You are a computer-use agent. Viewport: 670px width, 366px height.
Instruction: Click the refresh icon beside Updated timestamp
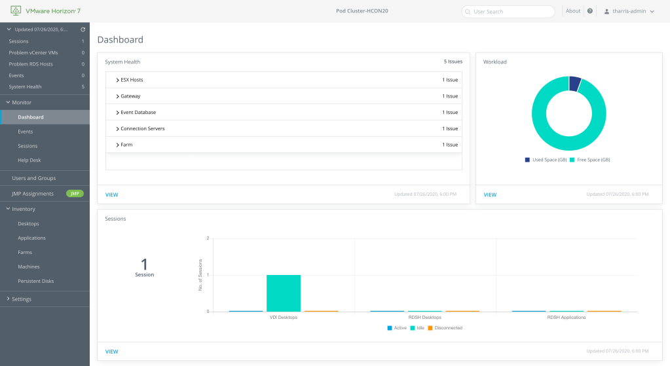pyautogui.click(x=83, y=29)
